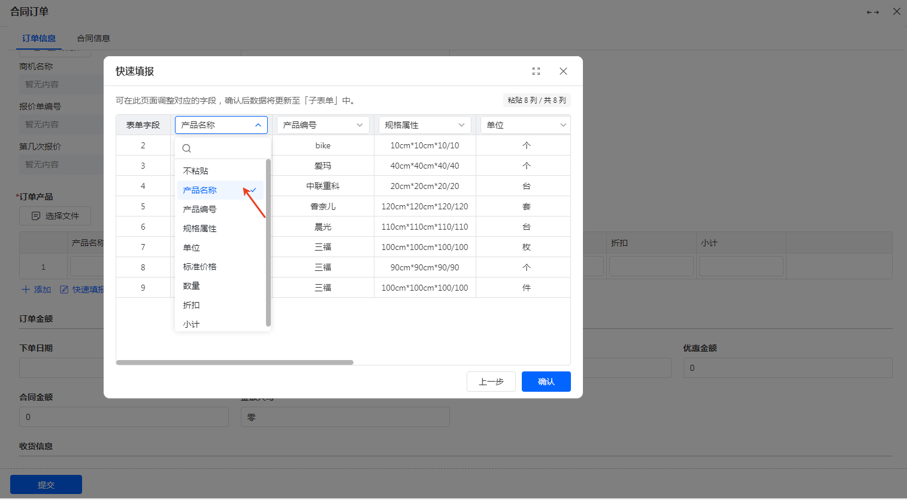Image resolution: width=907 pixels, height=500 pixels.
Task: Pick 标准价格 from the dropdown options
Action: pos(199,267)
